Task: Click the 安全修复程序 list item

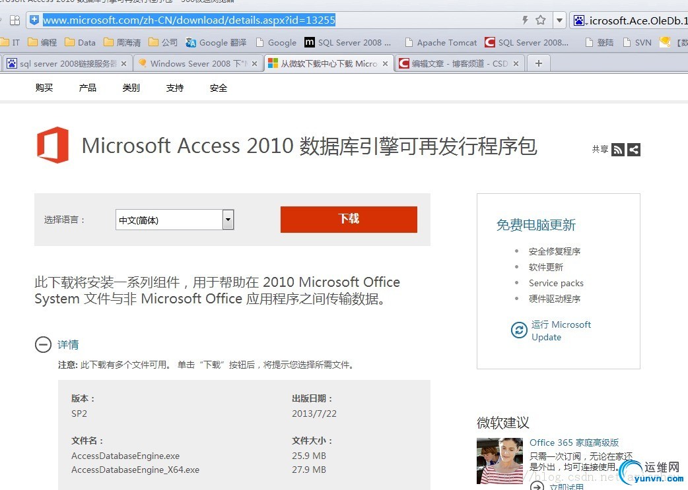Action: coord(555,251)
